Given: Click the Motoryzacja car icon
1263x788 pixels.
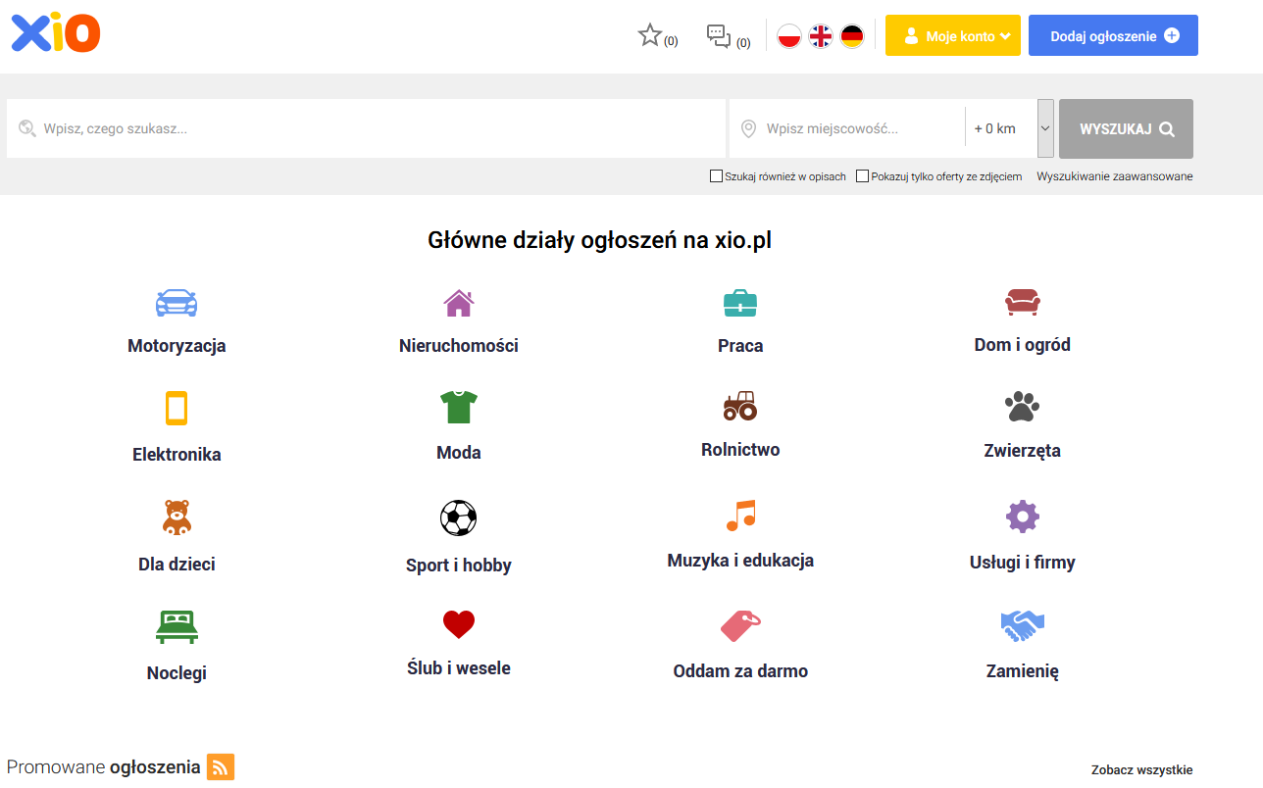Looking at the screenshot, I should pos(177,303).
